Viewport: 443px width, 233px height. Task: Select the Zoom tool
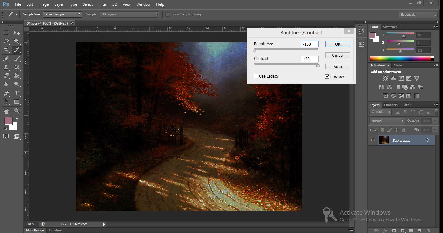[17, 111]
